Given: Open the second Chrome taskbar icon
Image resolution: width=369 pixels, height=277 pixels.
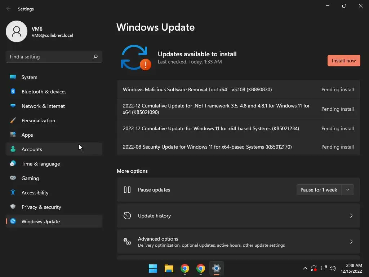Looking at the screenshot, I should click(200, 268).
